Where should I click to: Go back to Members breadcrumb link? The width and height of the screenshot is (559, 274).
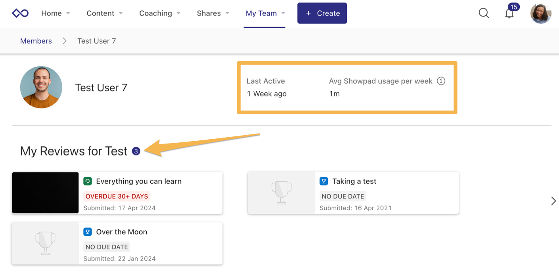tap(36, 41)
